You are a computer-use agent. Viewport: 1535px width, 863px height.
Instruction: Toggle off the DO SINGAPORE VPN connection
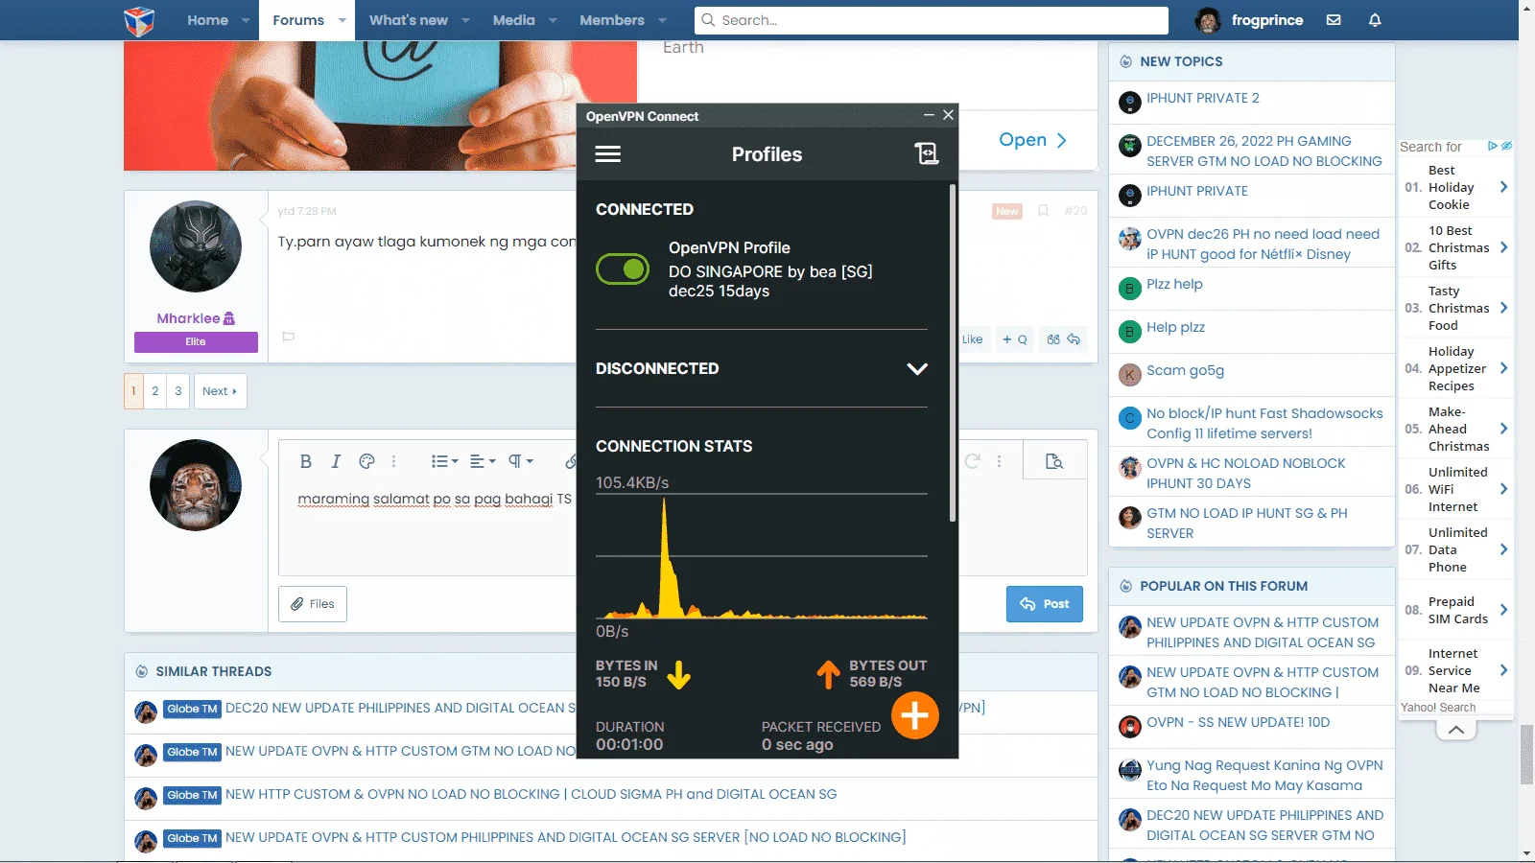coord(623,269)
